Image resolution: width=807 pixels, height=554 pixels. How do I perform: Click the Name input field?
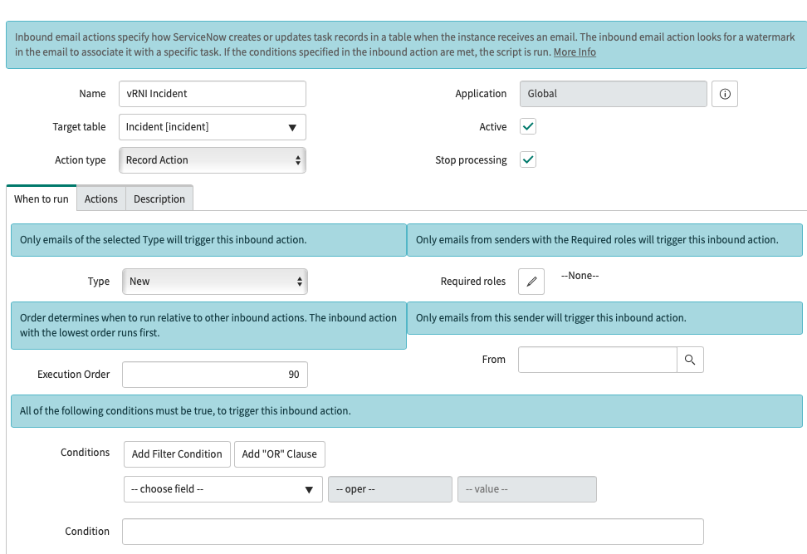click(213, 94)
